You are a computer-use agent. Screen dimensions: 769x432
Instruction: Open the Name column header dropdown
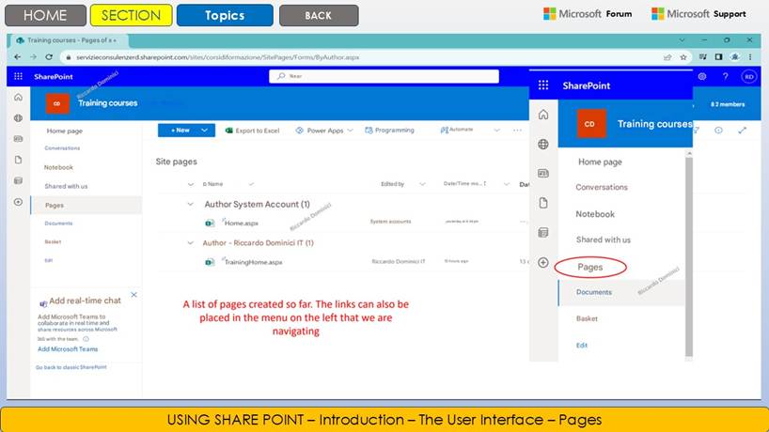251,184
